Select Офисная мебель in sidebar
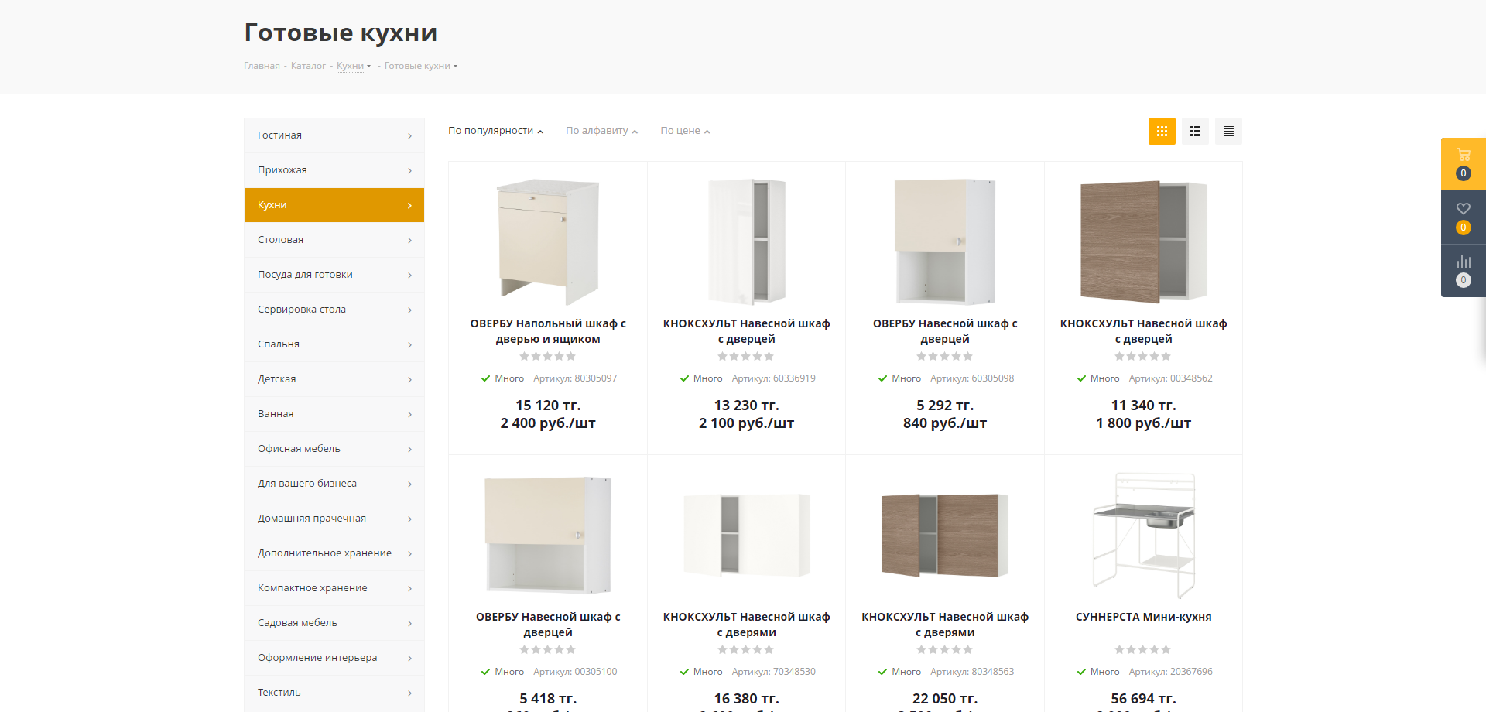The height and width of the screenshot is (712, 1486). click(x=299, y=449)
